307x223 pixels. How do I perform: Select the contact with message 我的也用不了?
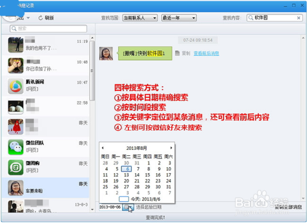[x=46, y=45]
